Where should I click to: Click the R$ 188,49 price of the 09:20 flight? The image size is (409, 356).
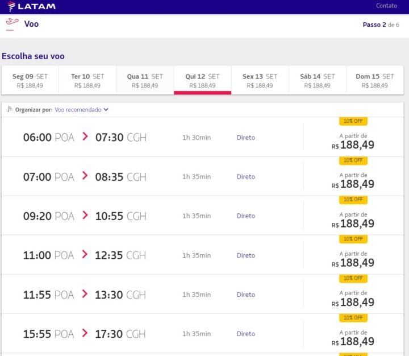[x=353, y=223]
